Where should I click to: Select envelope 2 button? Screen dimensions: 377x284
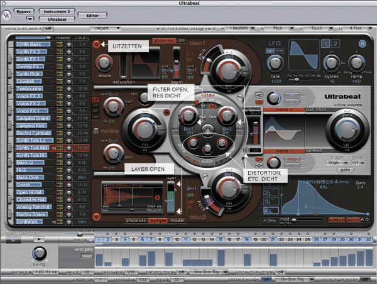(271, 193)
